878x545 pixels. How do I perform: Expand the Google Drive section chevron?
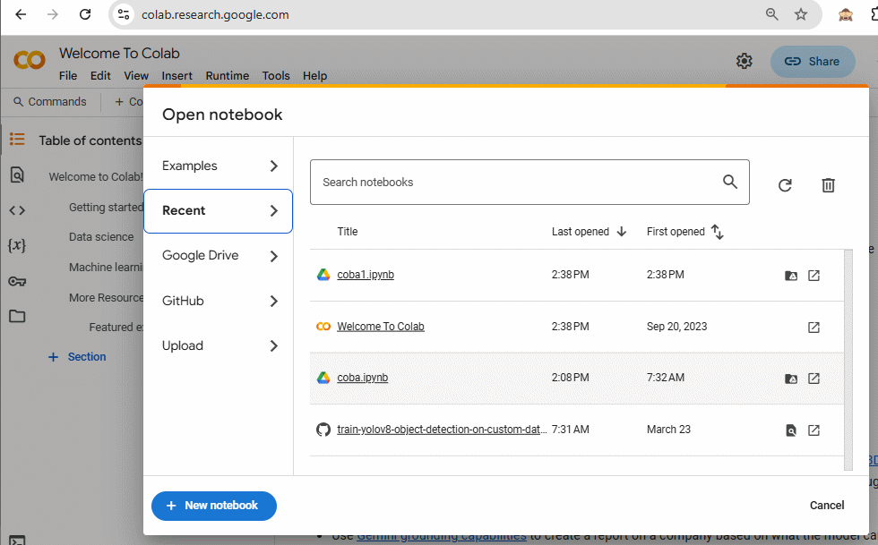[274, 256]
